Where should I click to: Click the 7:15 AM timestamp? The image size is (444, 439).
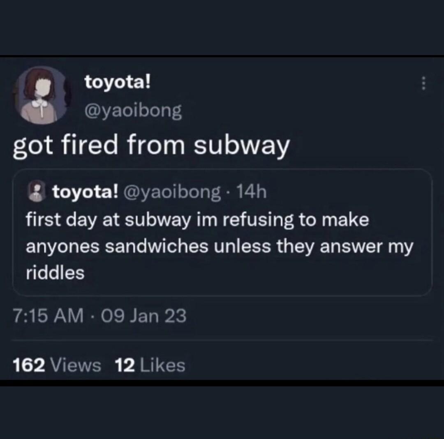(x=48, y=316)
